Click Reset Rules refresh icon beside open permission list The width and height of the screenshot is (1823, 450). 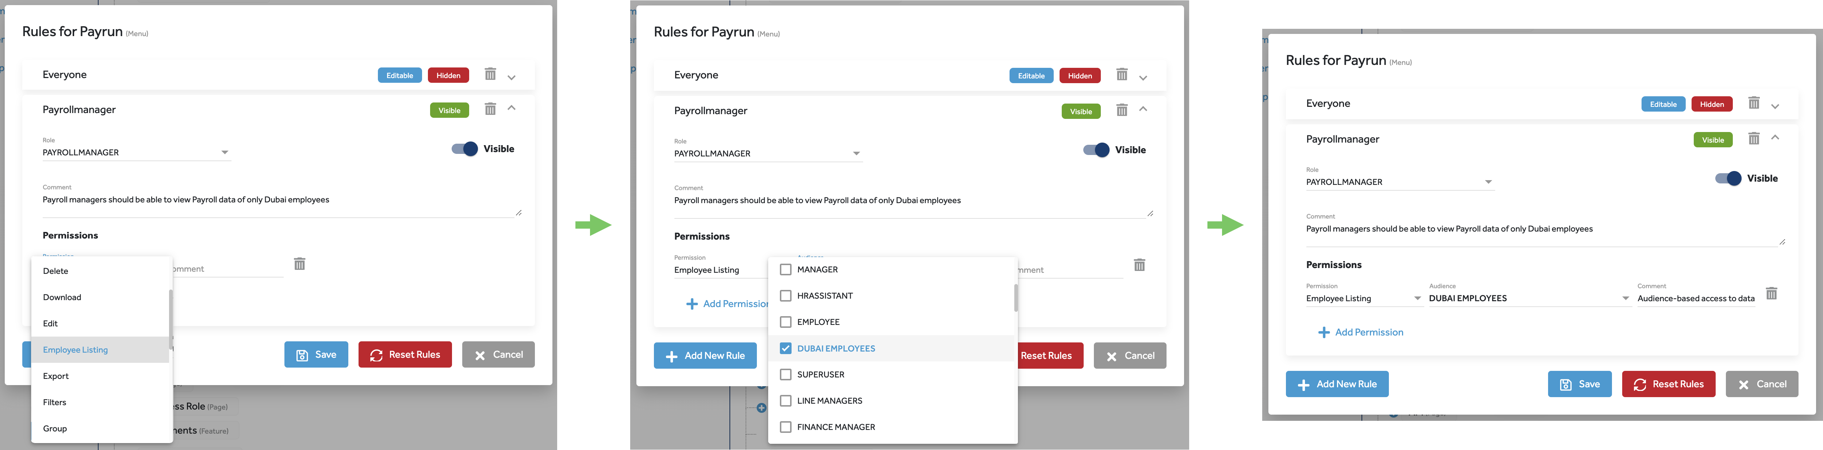point(376,355)
